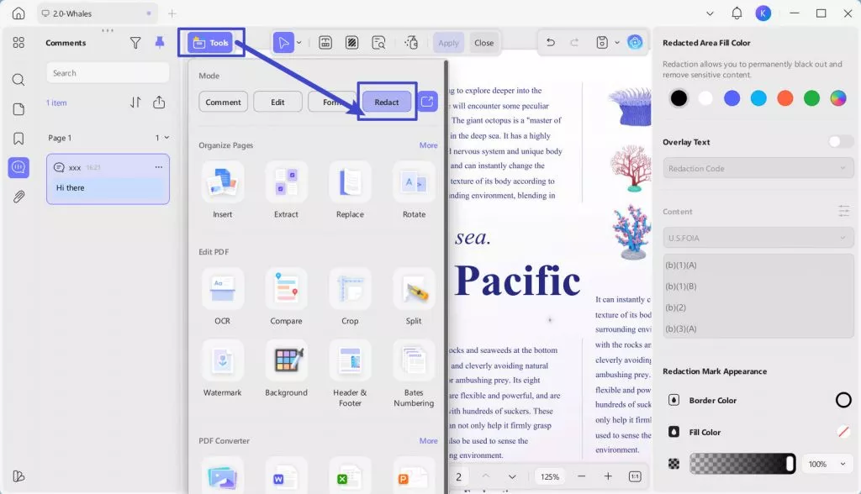Pin the comments panel
This screenshot has height=494, width=861.
(x=160, y=43)
